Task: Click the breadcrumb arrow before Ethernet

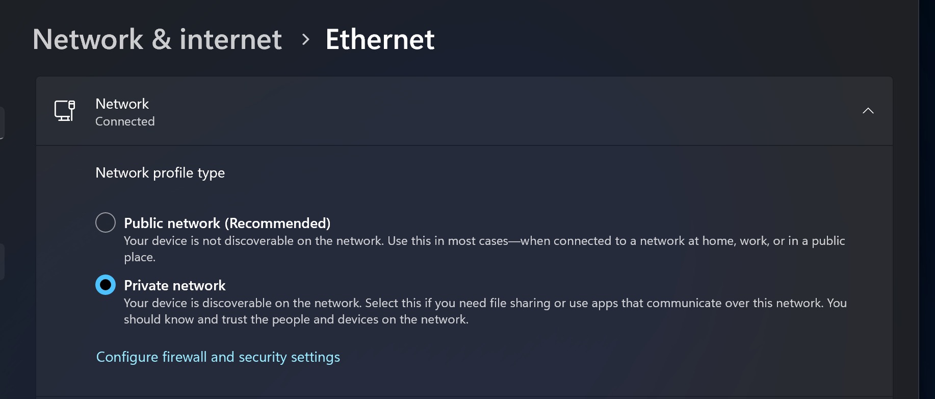Action: [305, 39]
